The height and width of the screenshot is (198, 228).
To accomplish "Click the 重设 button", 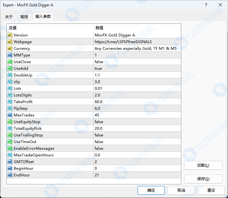I will click(x=211, y=190).
